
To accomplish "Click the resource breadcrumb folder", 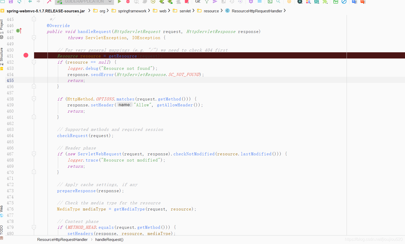I will (x=211, y=11).
